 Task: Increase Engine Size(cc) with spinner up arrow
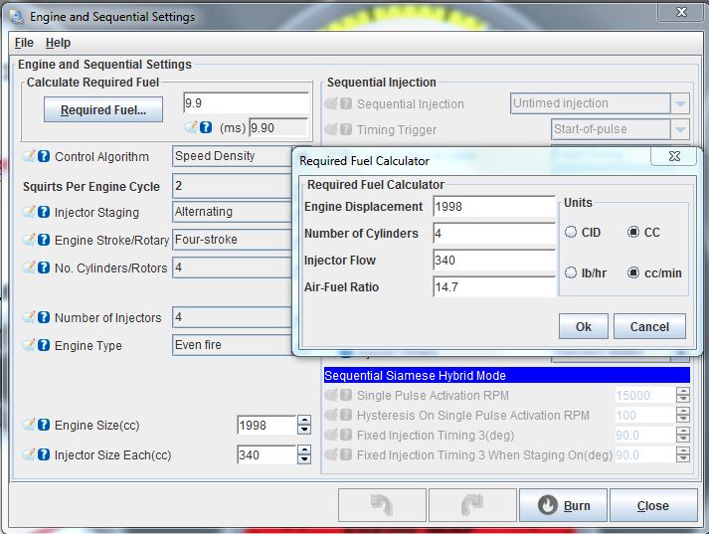(x=304, y=421)
